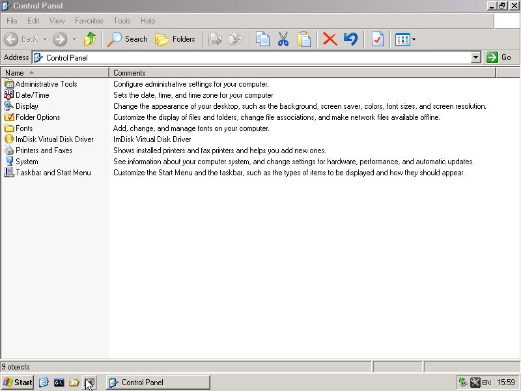Screen dimensions: 521x391
Task: Click the Copy icon in the toolbar
Action: pos(262,39)
